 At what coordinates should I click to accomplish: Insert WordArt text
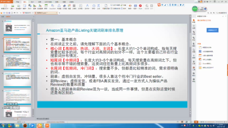pyautogui.click(x=87, y=7)
